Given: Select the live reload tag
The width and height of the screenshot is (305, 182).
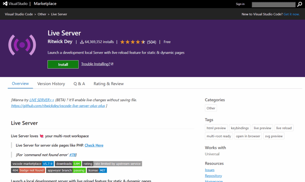Looking at the screenshot, I should 284,128.
